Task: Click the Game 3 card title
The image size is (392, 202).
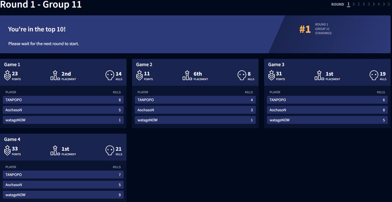Action: [x=276, y=64]
